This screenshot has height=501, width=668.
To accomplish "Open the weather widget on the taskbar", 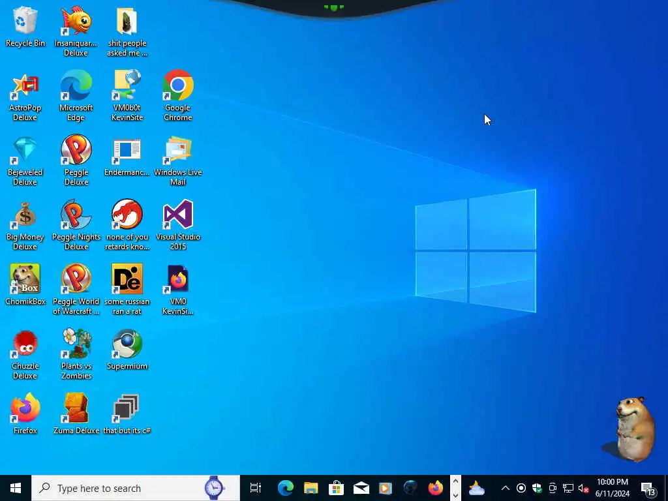I will pos(477,488).
